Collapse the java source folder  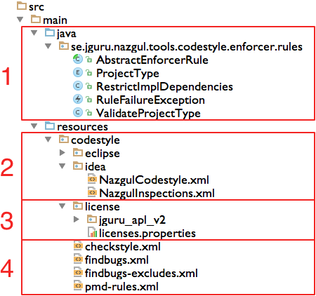34,33
